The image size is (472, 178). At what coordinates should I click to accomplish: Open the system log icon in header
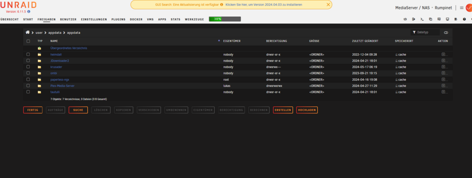pyautogui.click(x=456, y=19)
